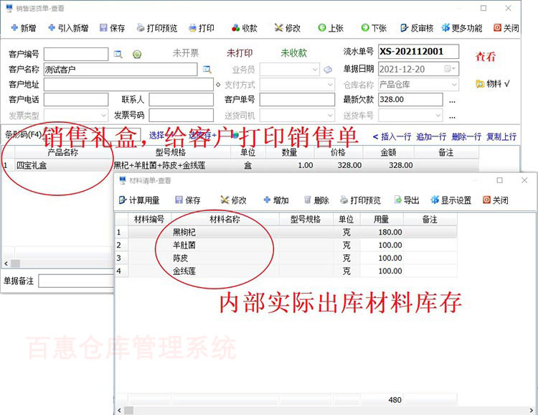Screen dimensions: 538x415
Task: Expand 仓库名称 dropdown
Action: point(454,85)
